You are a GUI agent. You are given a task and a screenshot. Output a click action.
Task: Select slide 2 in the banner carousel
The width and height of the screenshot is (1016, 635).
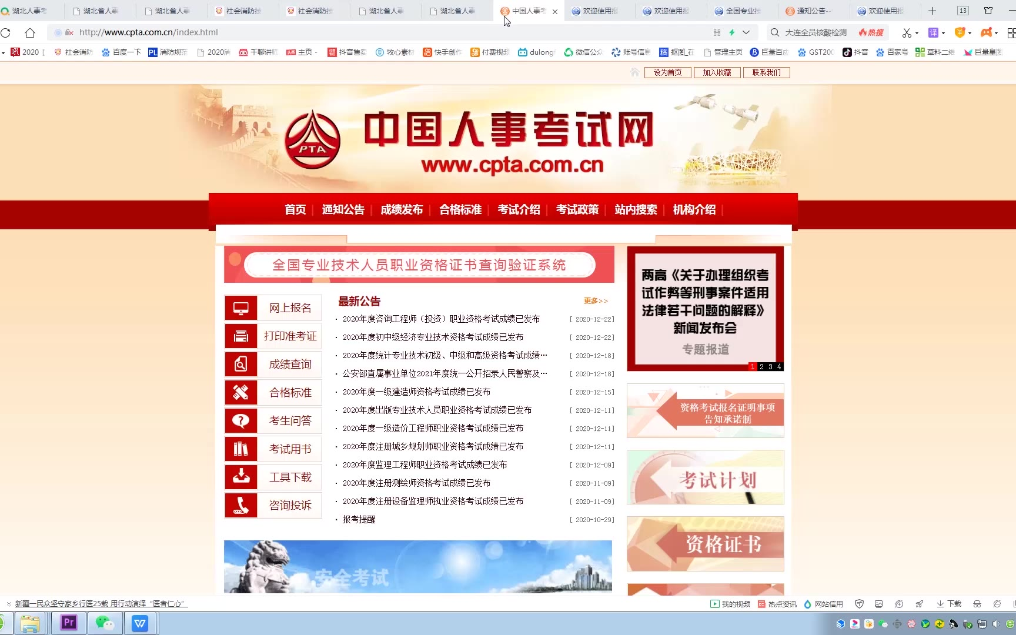761,367
